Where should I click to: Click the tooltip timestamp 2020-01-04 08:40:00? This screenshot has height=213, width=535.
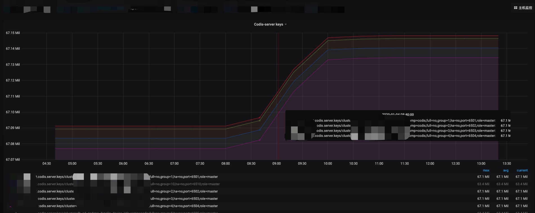click(x=398, y=115)
